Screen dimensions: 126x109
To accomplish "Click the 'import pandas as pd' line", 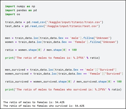I will click(x=21, y=10).
